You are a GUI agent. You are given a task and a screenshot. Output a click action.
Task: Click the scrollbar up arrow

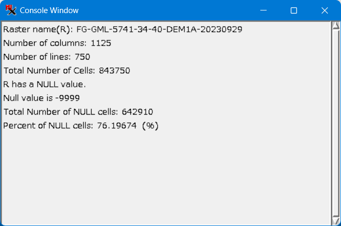click(x=336, y=27)
